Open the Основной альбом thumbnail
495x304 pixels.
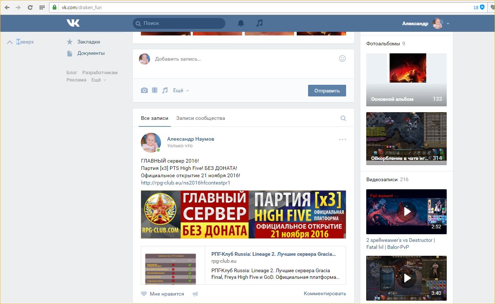click(x=406, y=80)
